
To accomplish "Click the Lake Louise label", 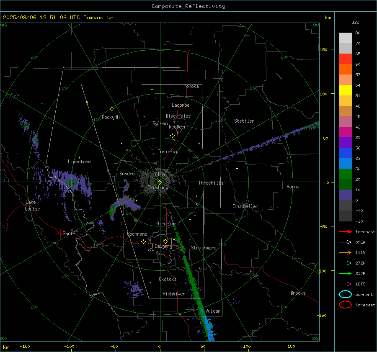I will pyautogui.click(x=32, y=206).
